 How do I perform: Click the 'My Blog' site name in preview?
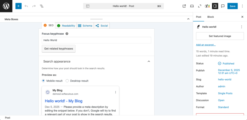pos(58,90)
